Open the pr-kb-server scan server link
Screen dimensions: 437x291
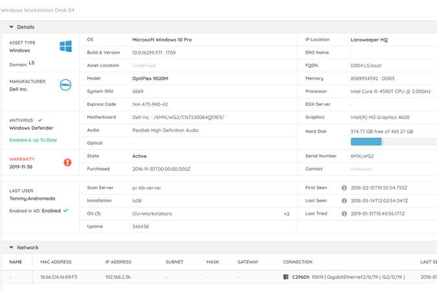147,188
